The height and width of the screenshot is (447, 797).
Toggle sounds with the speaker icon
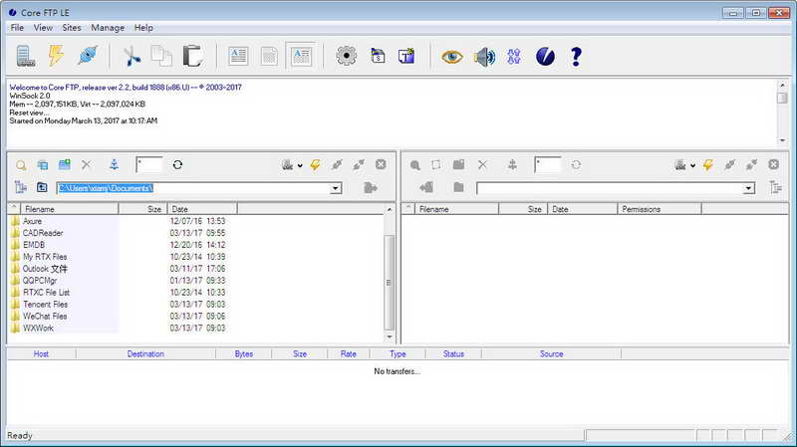484,57
